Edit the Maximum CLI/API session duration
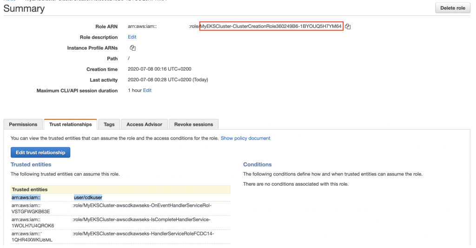 (x=147, y=91)
